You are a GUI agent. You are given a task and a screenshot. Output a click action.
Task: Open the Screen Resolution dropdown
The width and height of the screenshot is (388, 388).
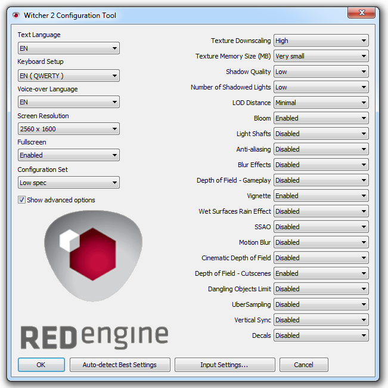click(69, 128)
